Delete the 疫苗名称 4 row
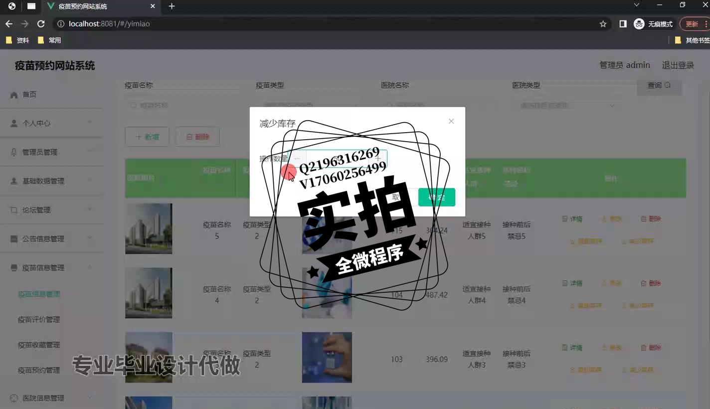Viewport: 710px width, 409px height. coord(651,283)
